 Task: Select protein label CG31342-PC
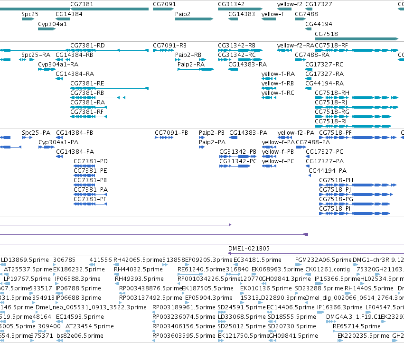point(238,161)
